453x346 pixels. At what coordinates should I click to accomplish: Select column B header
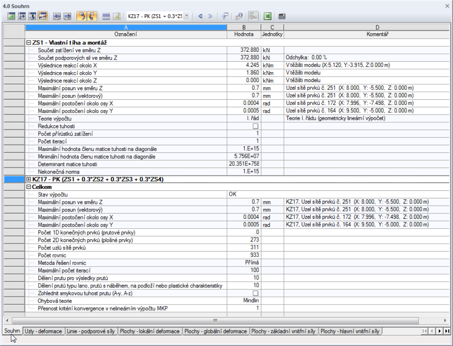(244, 28)
